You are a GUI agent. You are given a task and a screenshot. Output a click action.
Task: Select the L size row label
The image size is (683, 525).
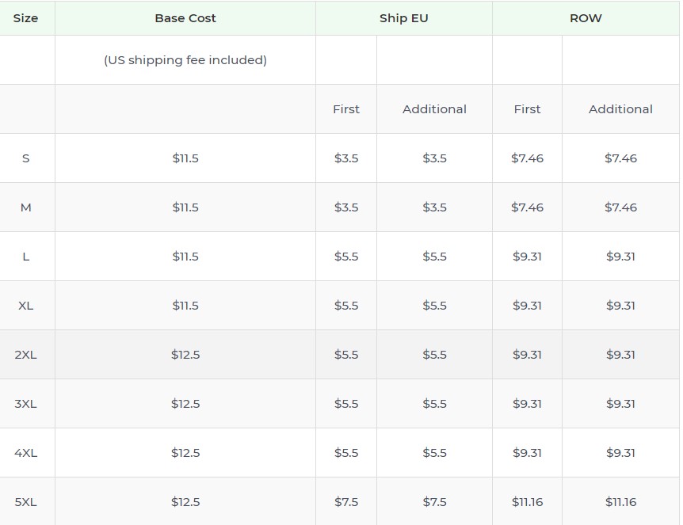coord(25,257)
